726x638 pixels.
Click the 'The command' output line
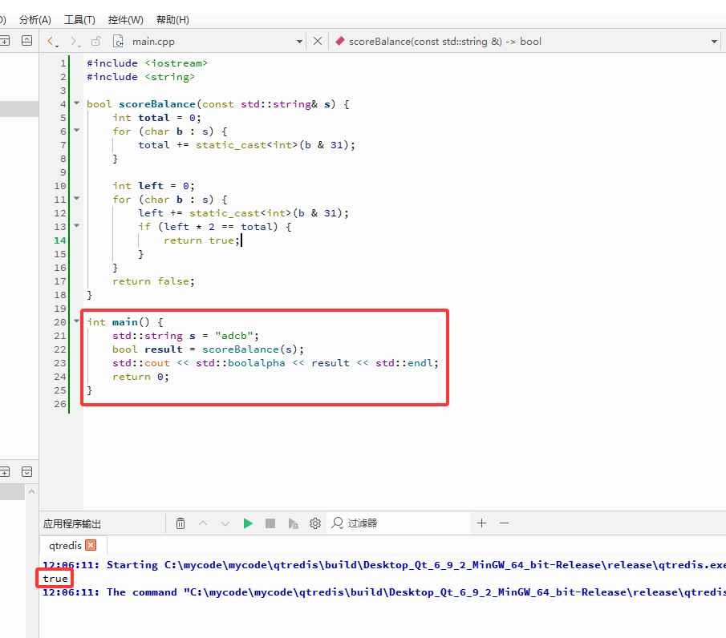coord(384,592)
